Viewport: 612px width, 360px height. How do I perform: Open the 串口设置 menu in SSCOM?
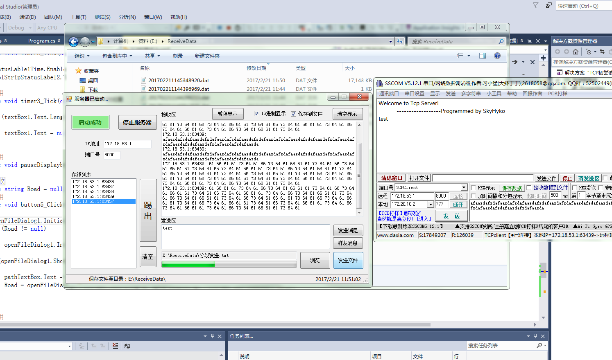tap(415, 94)
